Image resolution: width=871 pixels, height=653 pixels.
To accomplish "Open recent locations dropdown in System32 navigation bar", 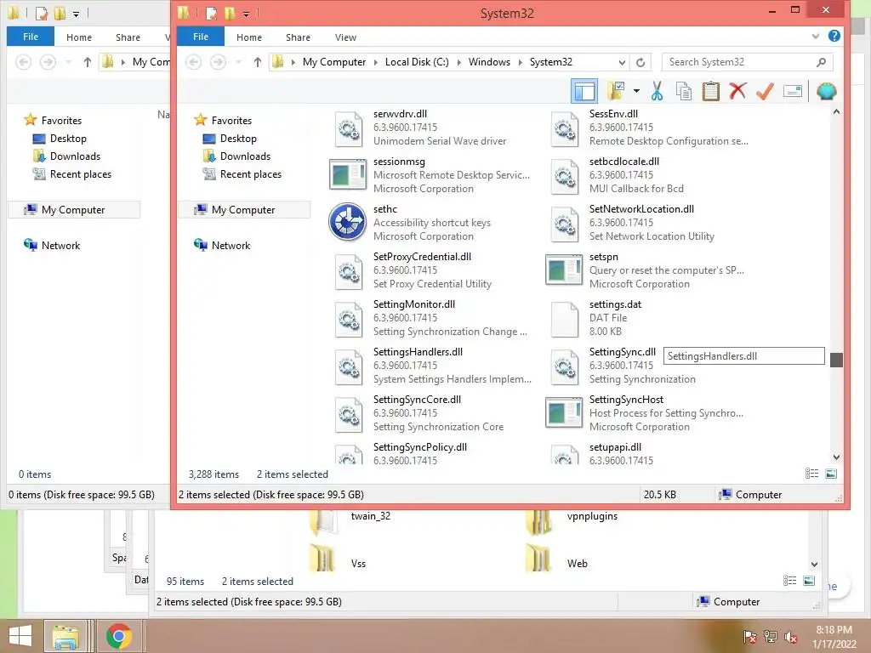I will pyautogui.click(x=239, y=62).
